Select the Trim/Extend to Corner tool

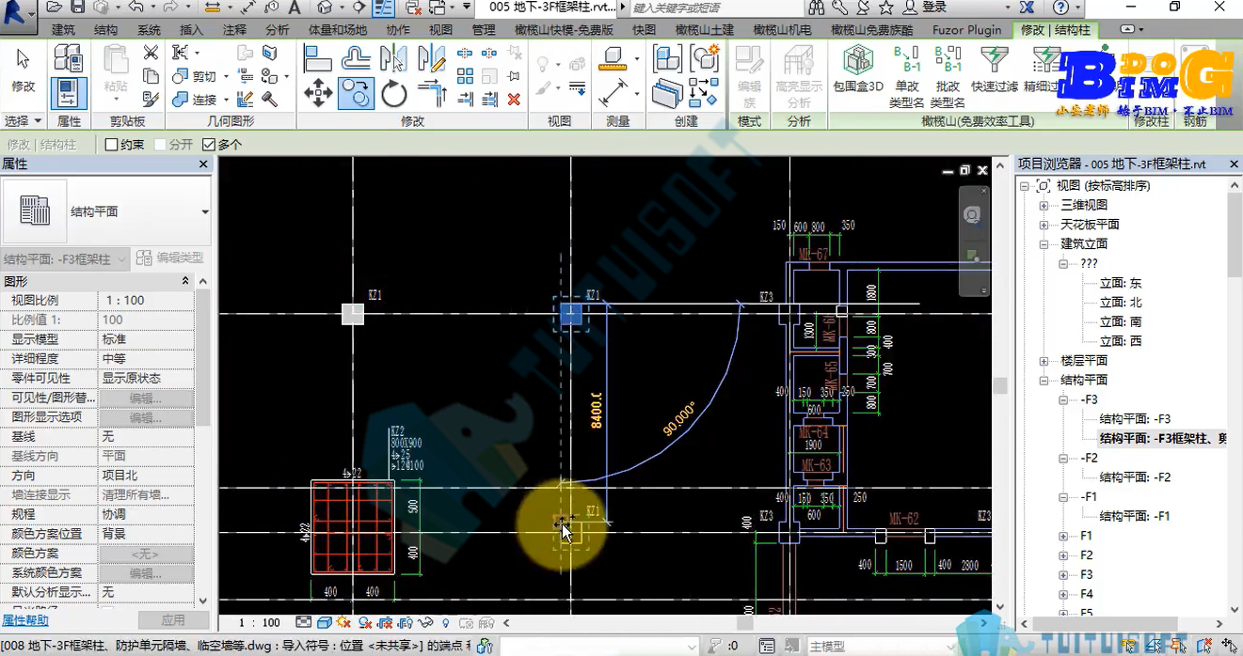click(x=432, y=94)
